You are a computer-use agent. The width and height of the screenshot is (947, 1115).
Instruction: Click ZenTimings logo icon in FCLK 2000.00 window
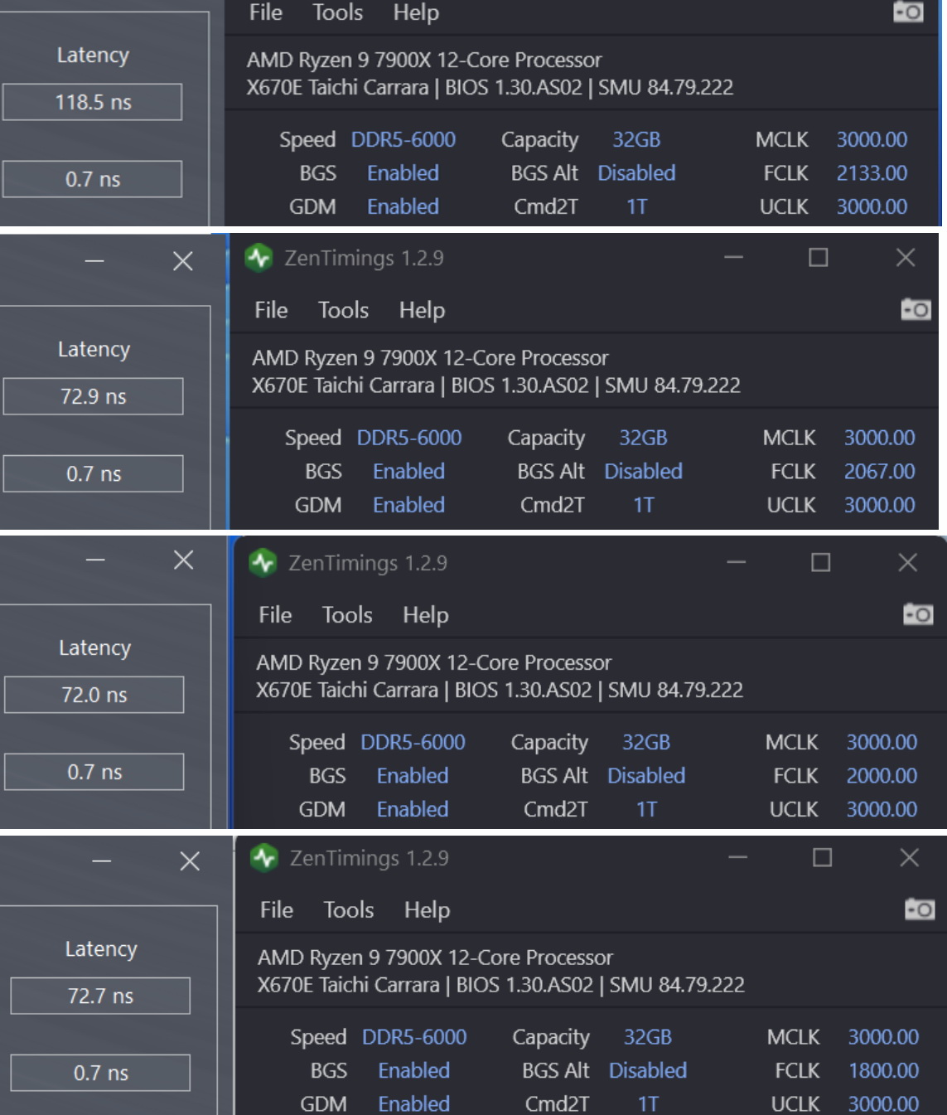tap(263, 563)
